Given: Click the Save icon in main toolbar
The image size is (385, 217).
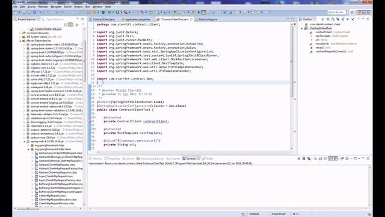Looking at the screenshot, I should tap(24, 12).
